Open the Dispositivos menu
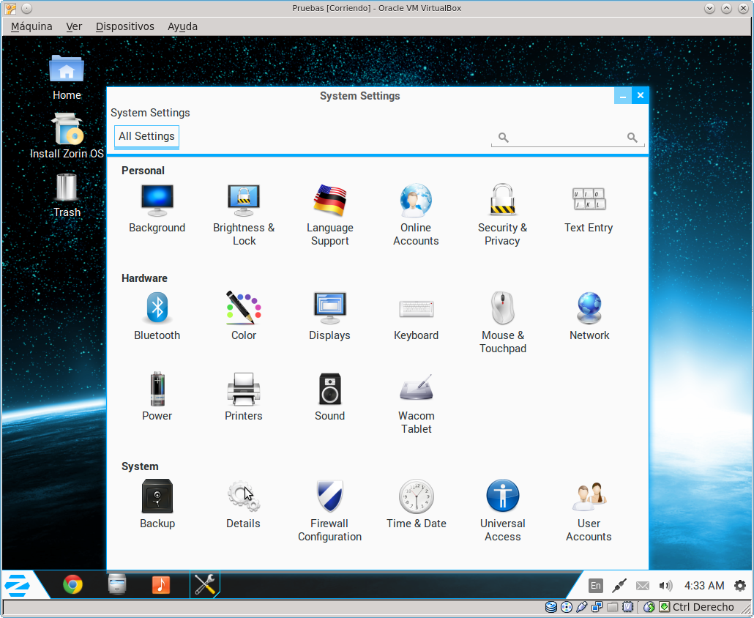This screenshot has height=618, width=754. [124, 26]
